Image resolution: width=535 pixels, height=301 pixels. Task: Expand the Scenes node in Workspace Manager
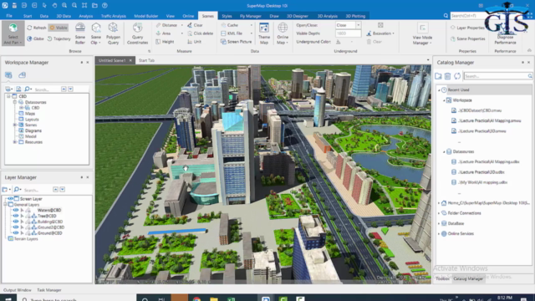pyautogui.click(x=15, y=125)
